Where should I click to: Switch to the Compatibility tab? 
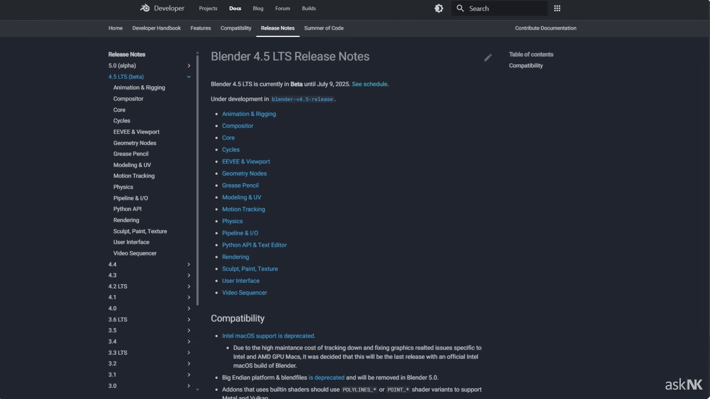236,28
